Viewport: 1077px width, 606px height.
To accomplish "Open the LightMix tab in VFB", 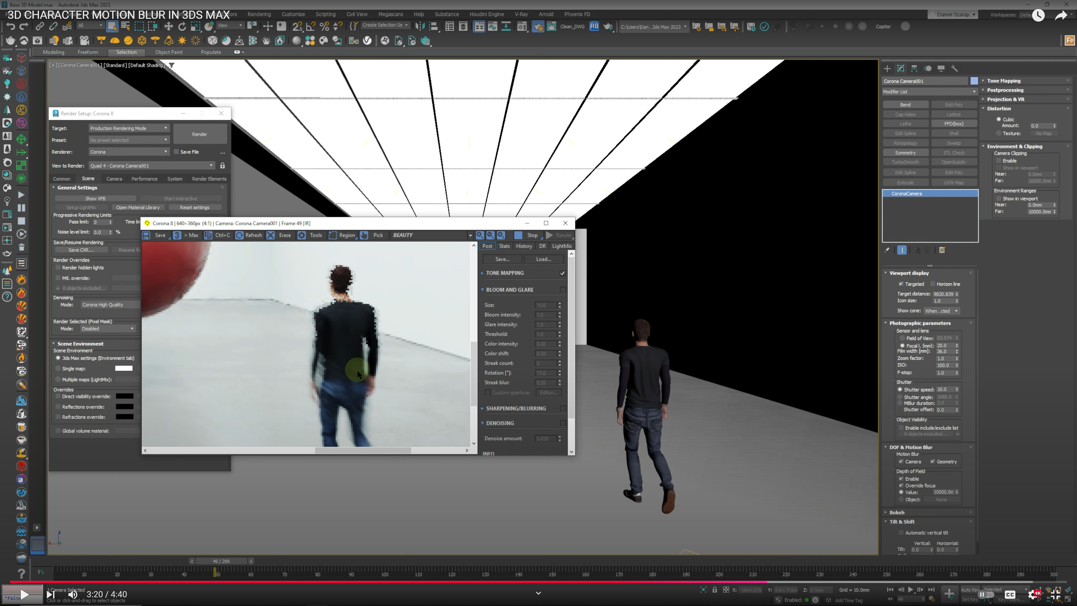I will [x=561, y=246].
